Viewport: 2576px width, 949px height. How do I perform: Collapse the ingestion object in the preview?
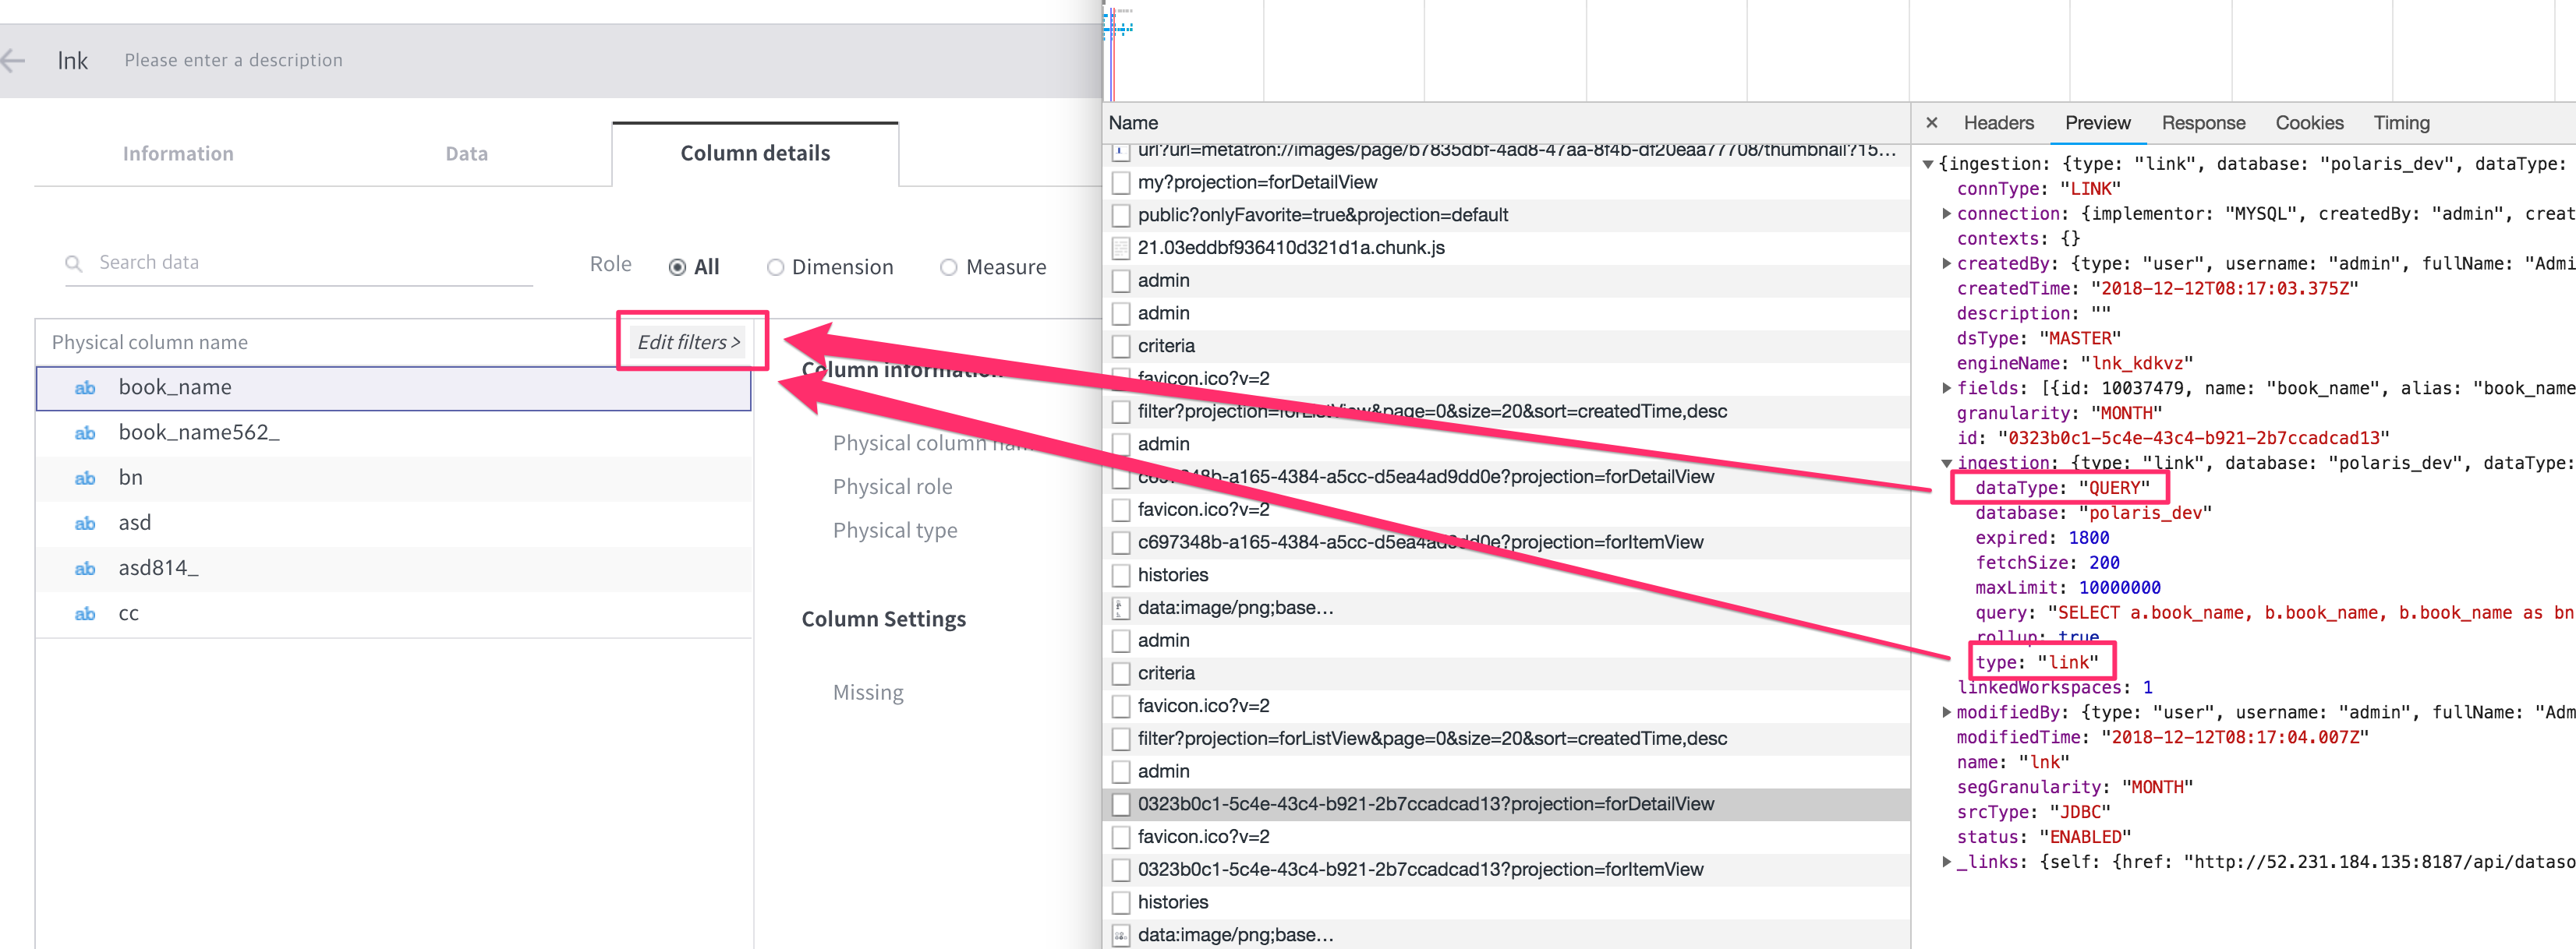tap(1946, 463)
